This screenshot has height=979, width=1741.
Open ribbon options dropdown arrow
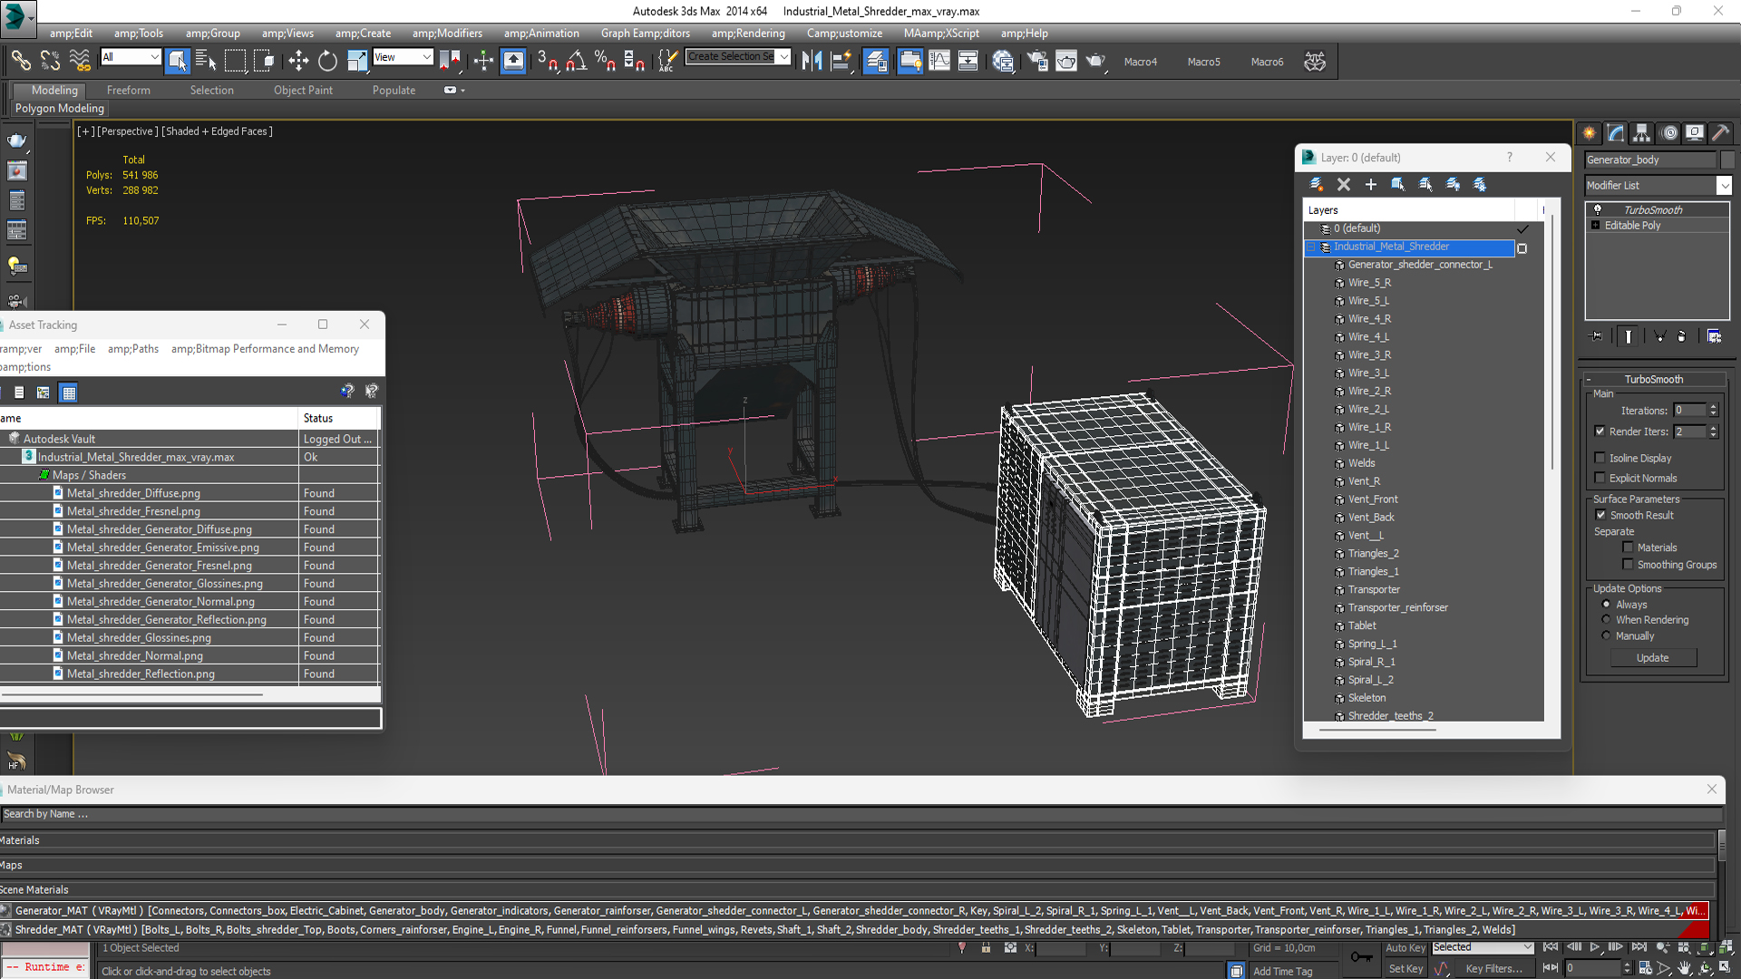[462, 90]
